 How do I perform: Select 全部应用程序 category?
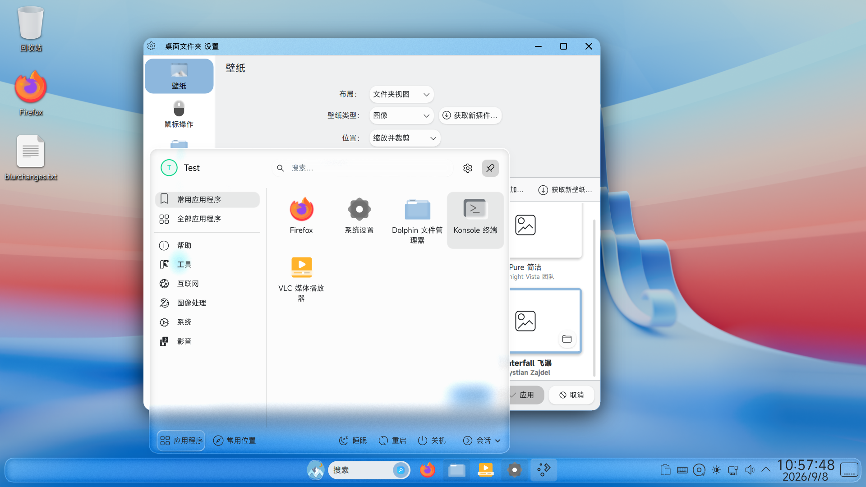click(207, 219)
